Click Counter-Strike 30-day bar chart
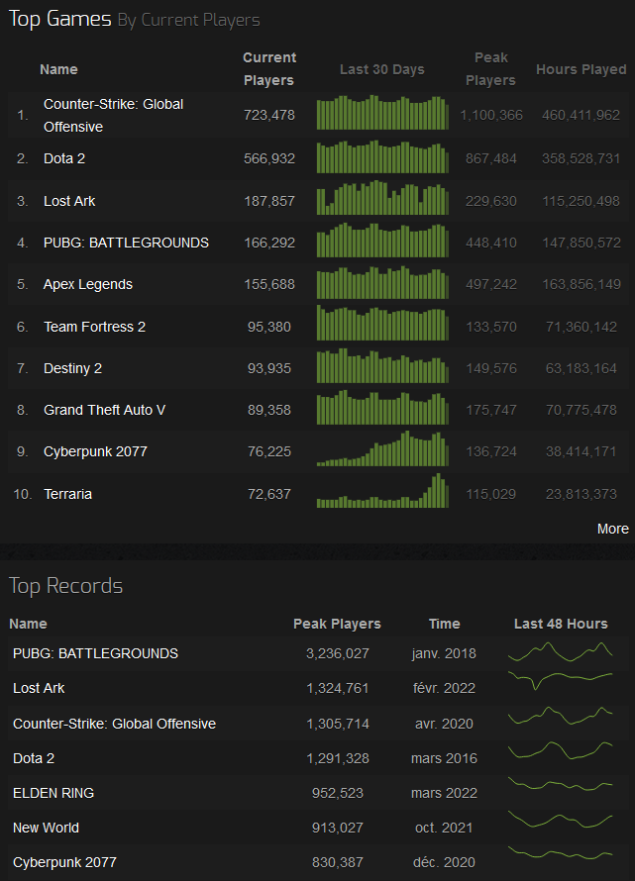 coord(382,113)
